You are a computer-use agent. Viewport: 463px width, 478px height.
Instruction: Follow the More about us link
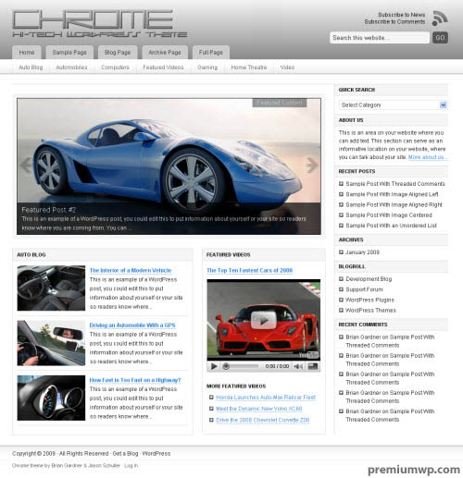[427, 157]
